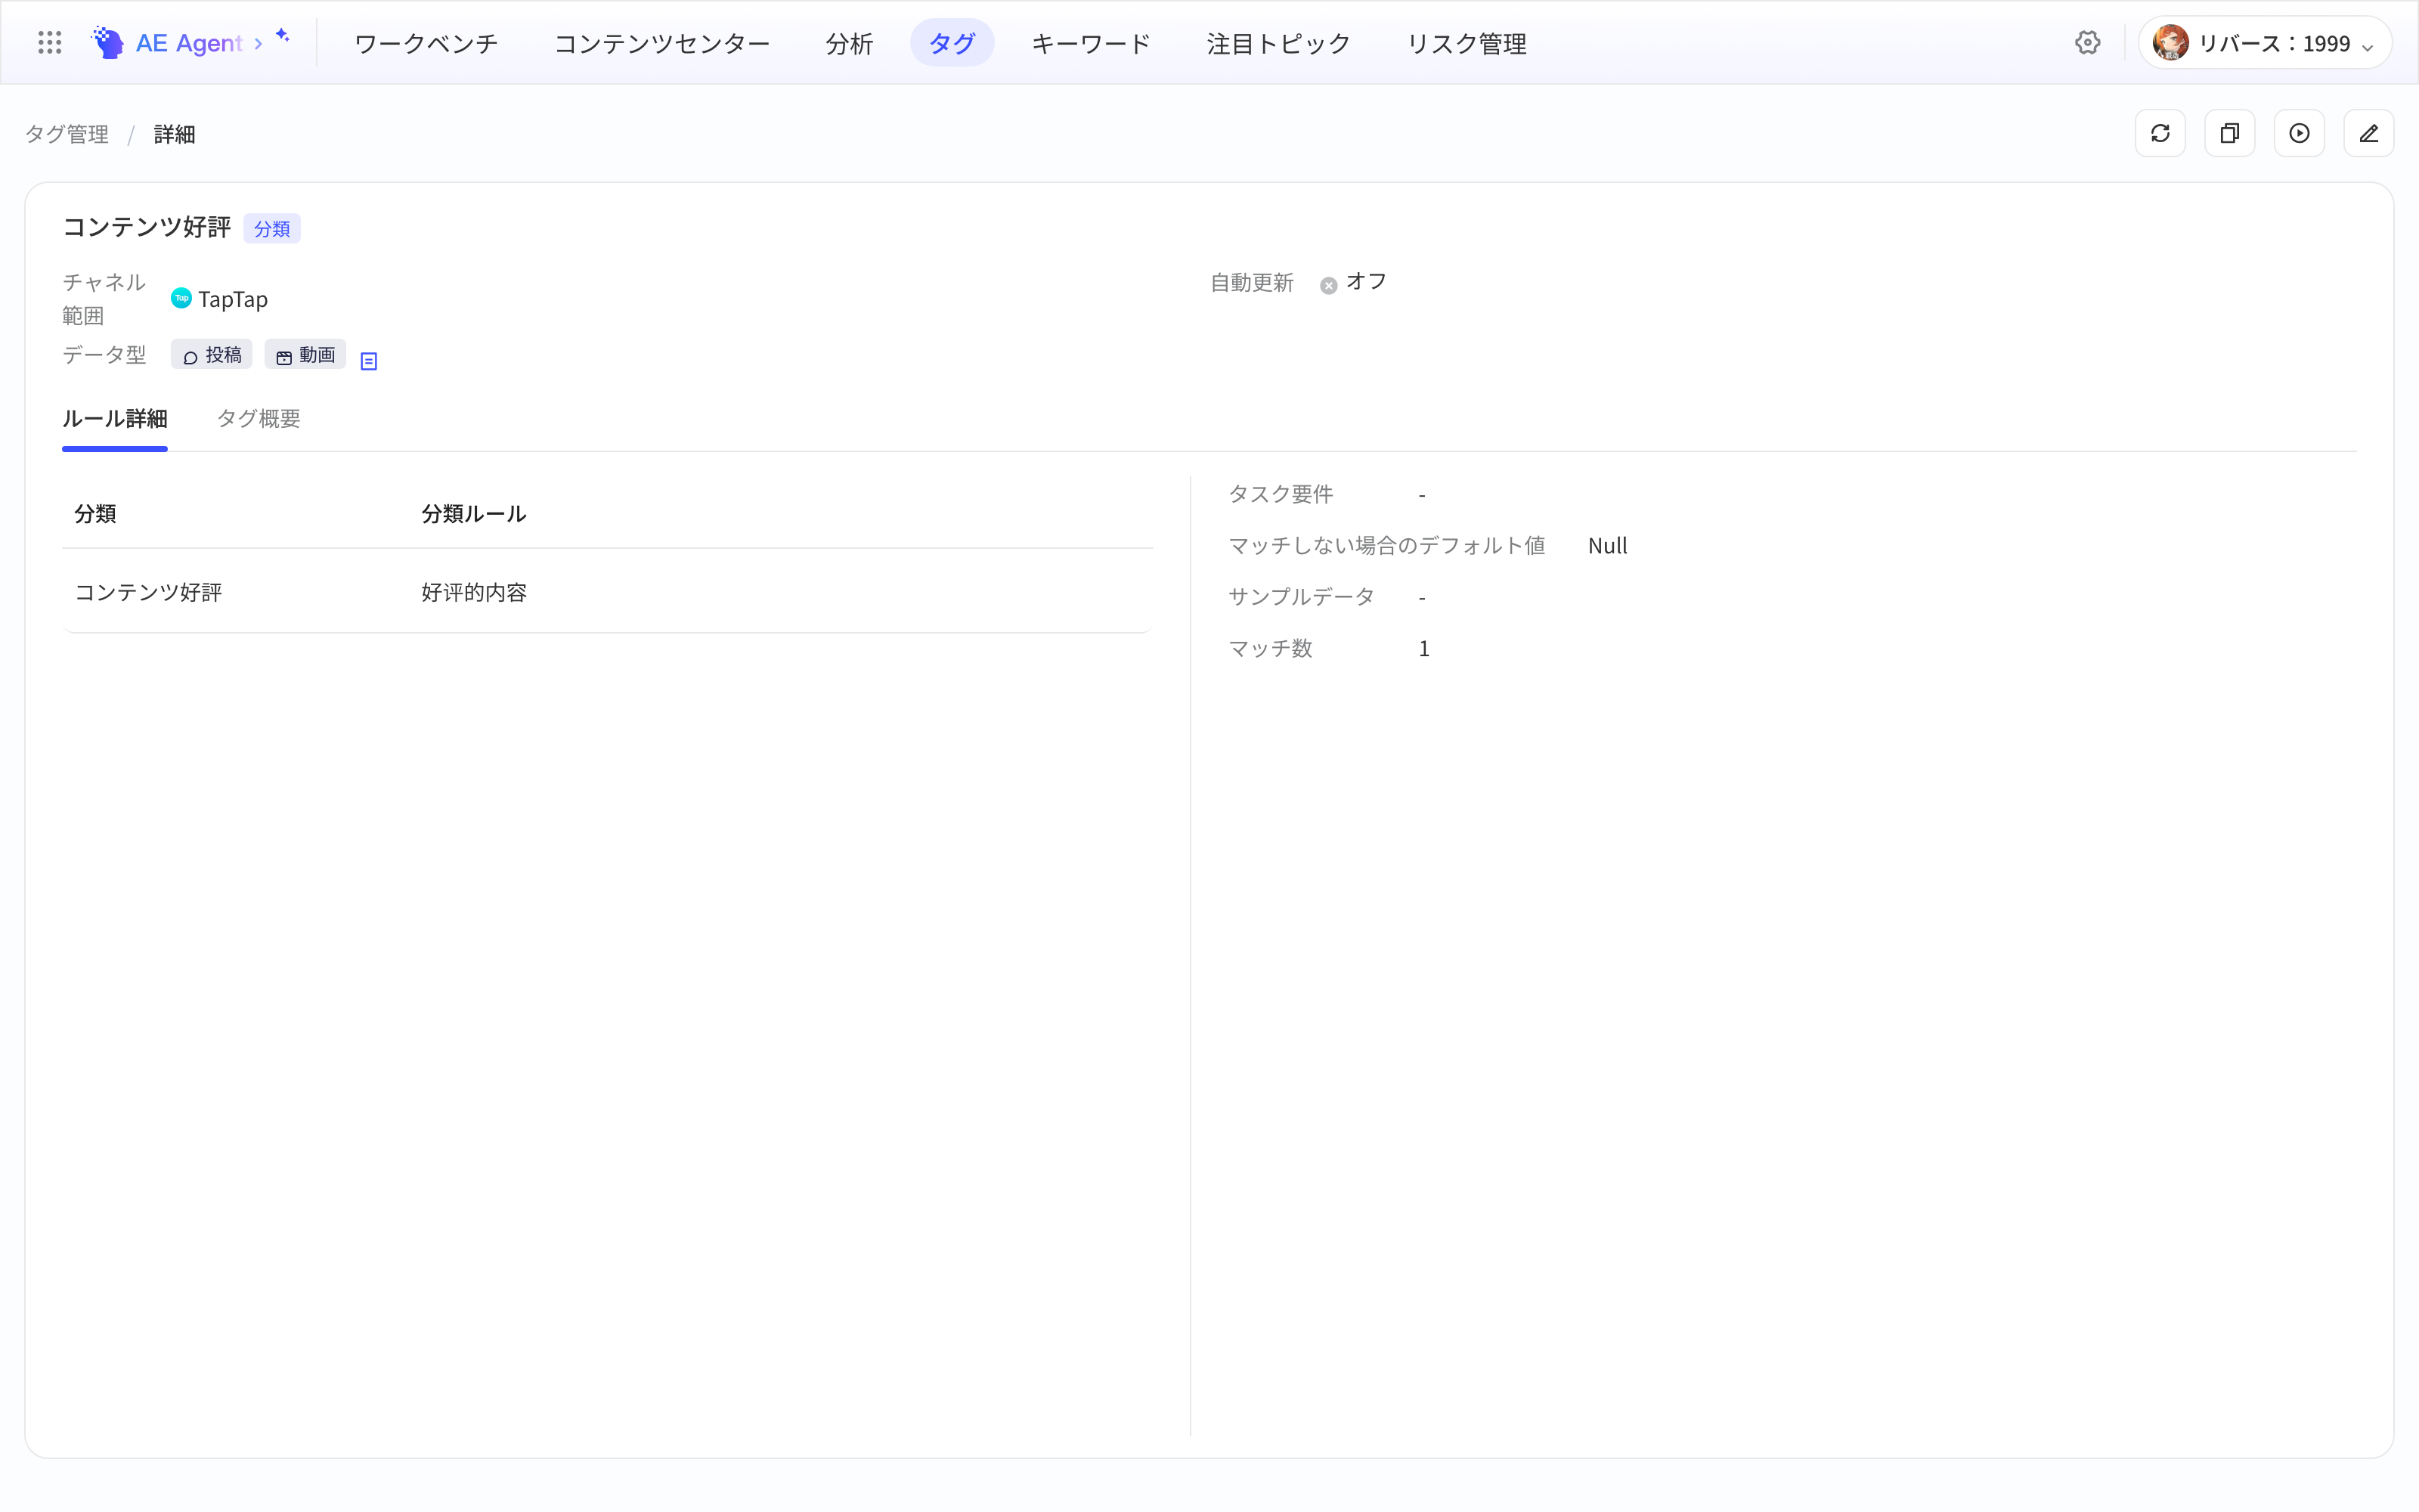Open the apps grid launcher icon
The height and width of the screenshot is (1512, 2419).
(49, 42)
